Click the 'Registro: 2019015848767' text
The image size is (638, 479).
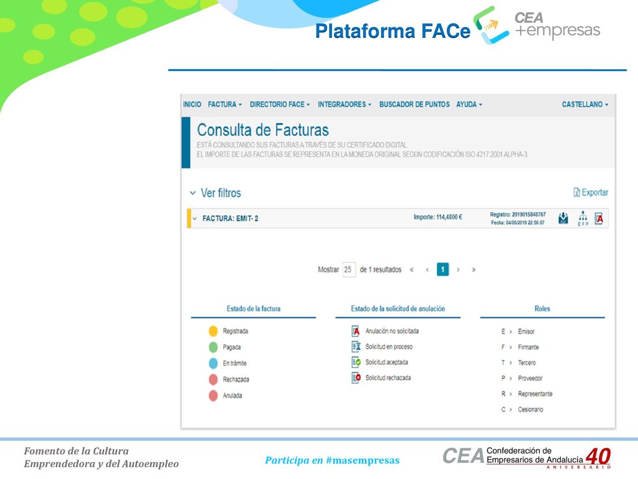pyautogui.click(x=518, y=215)
